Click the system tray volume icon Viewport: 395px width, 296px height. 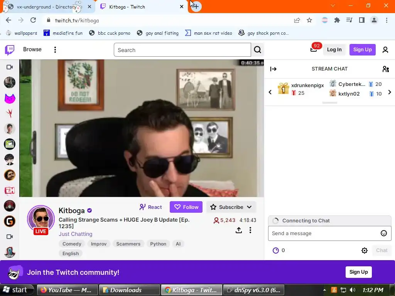[x=353, y=290]
